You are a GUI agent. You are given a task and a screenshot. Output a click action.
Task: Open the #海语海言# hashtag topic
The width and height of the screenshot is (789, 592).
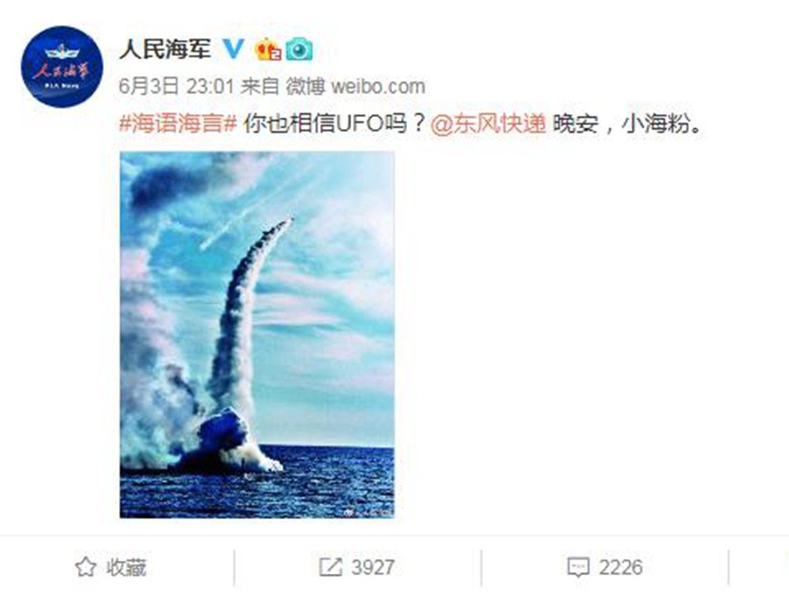click(178, 123)
